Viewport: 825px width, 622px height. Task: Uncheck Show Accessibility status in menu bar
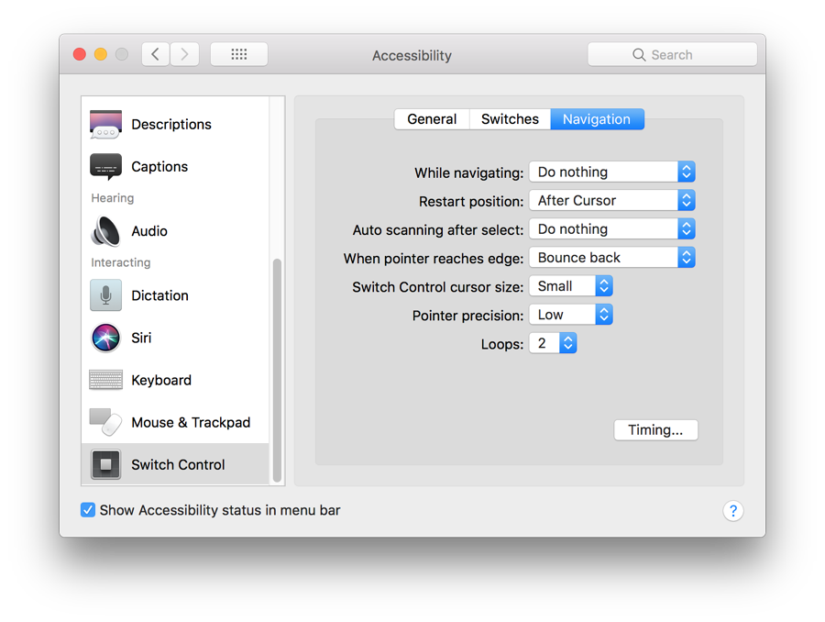pyautogui.click(x=88, y=510)
